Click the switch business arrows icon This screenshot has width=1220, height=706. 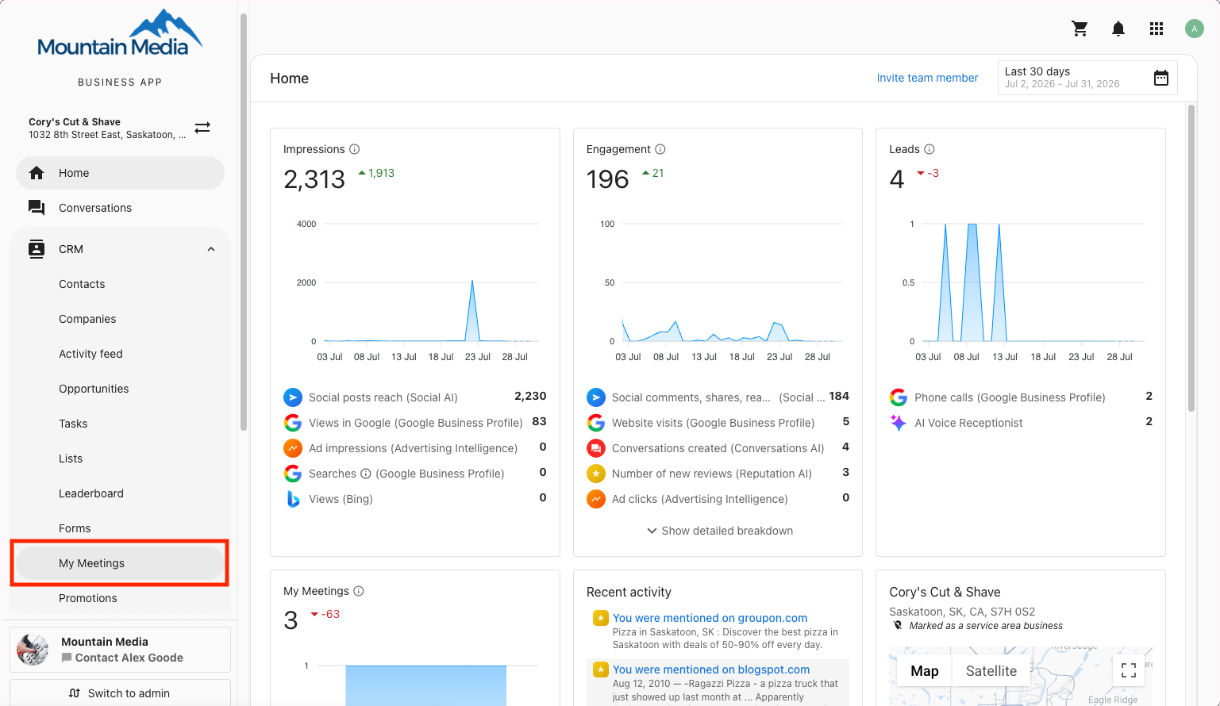pyautogui.click(x=202, y=127)
